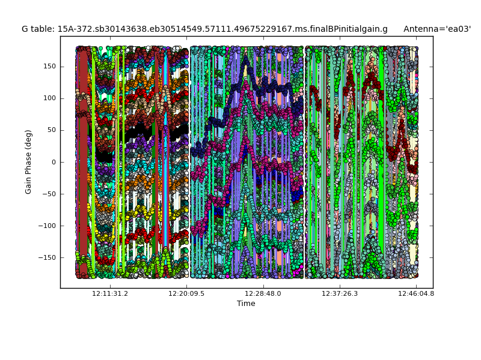Image resolution: width=481 pixels, height=360 pixels.
Task: Click the 'Time' x-axis label
Action: [x=246, y=304]
